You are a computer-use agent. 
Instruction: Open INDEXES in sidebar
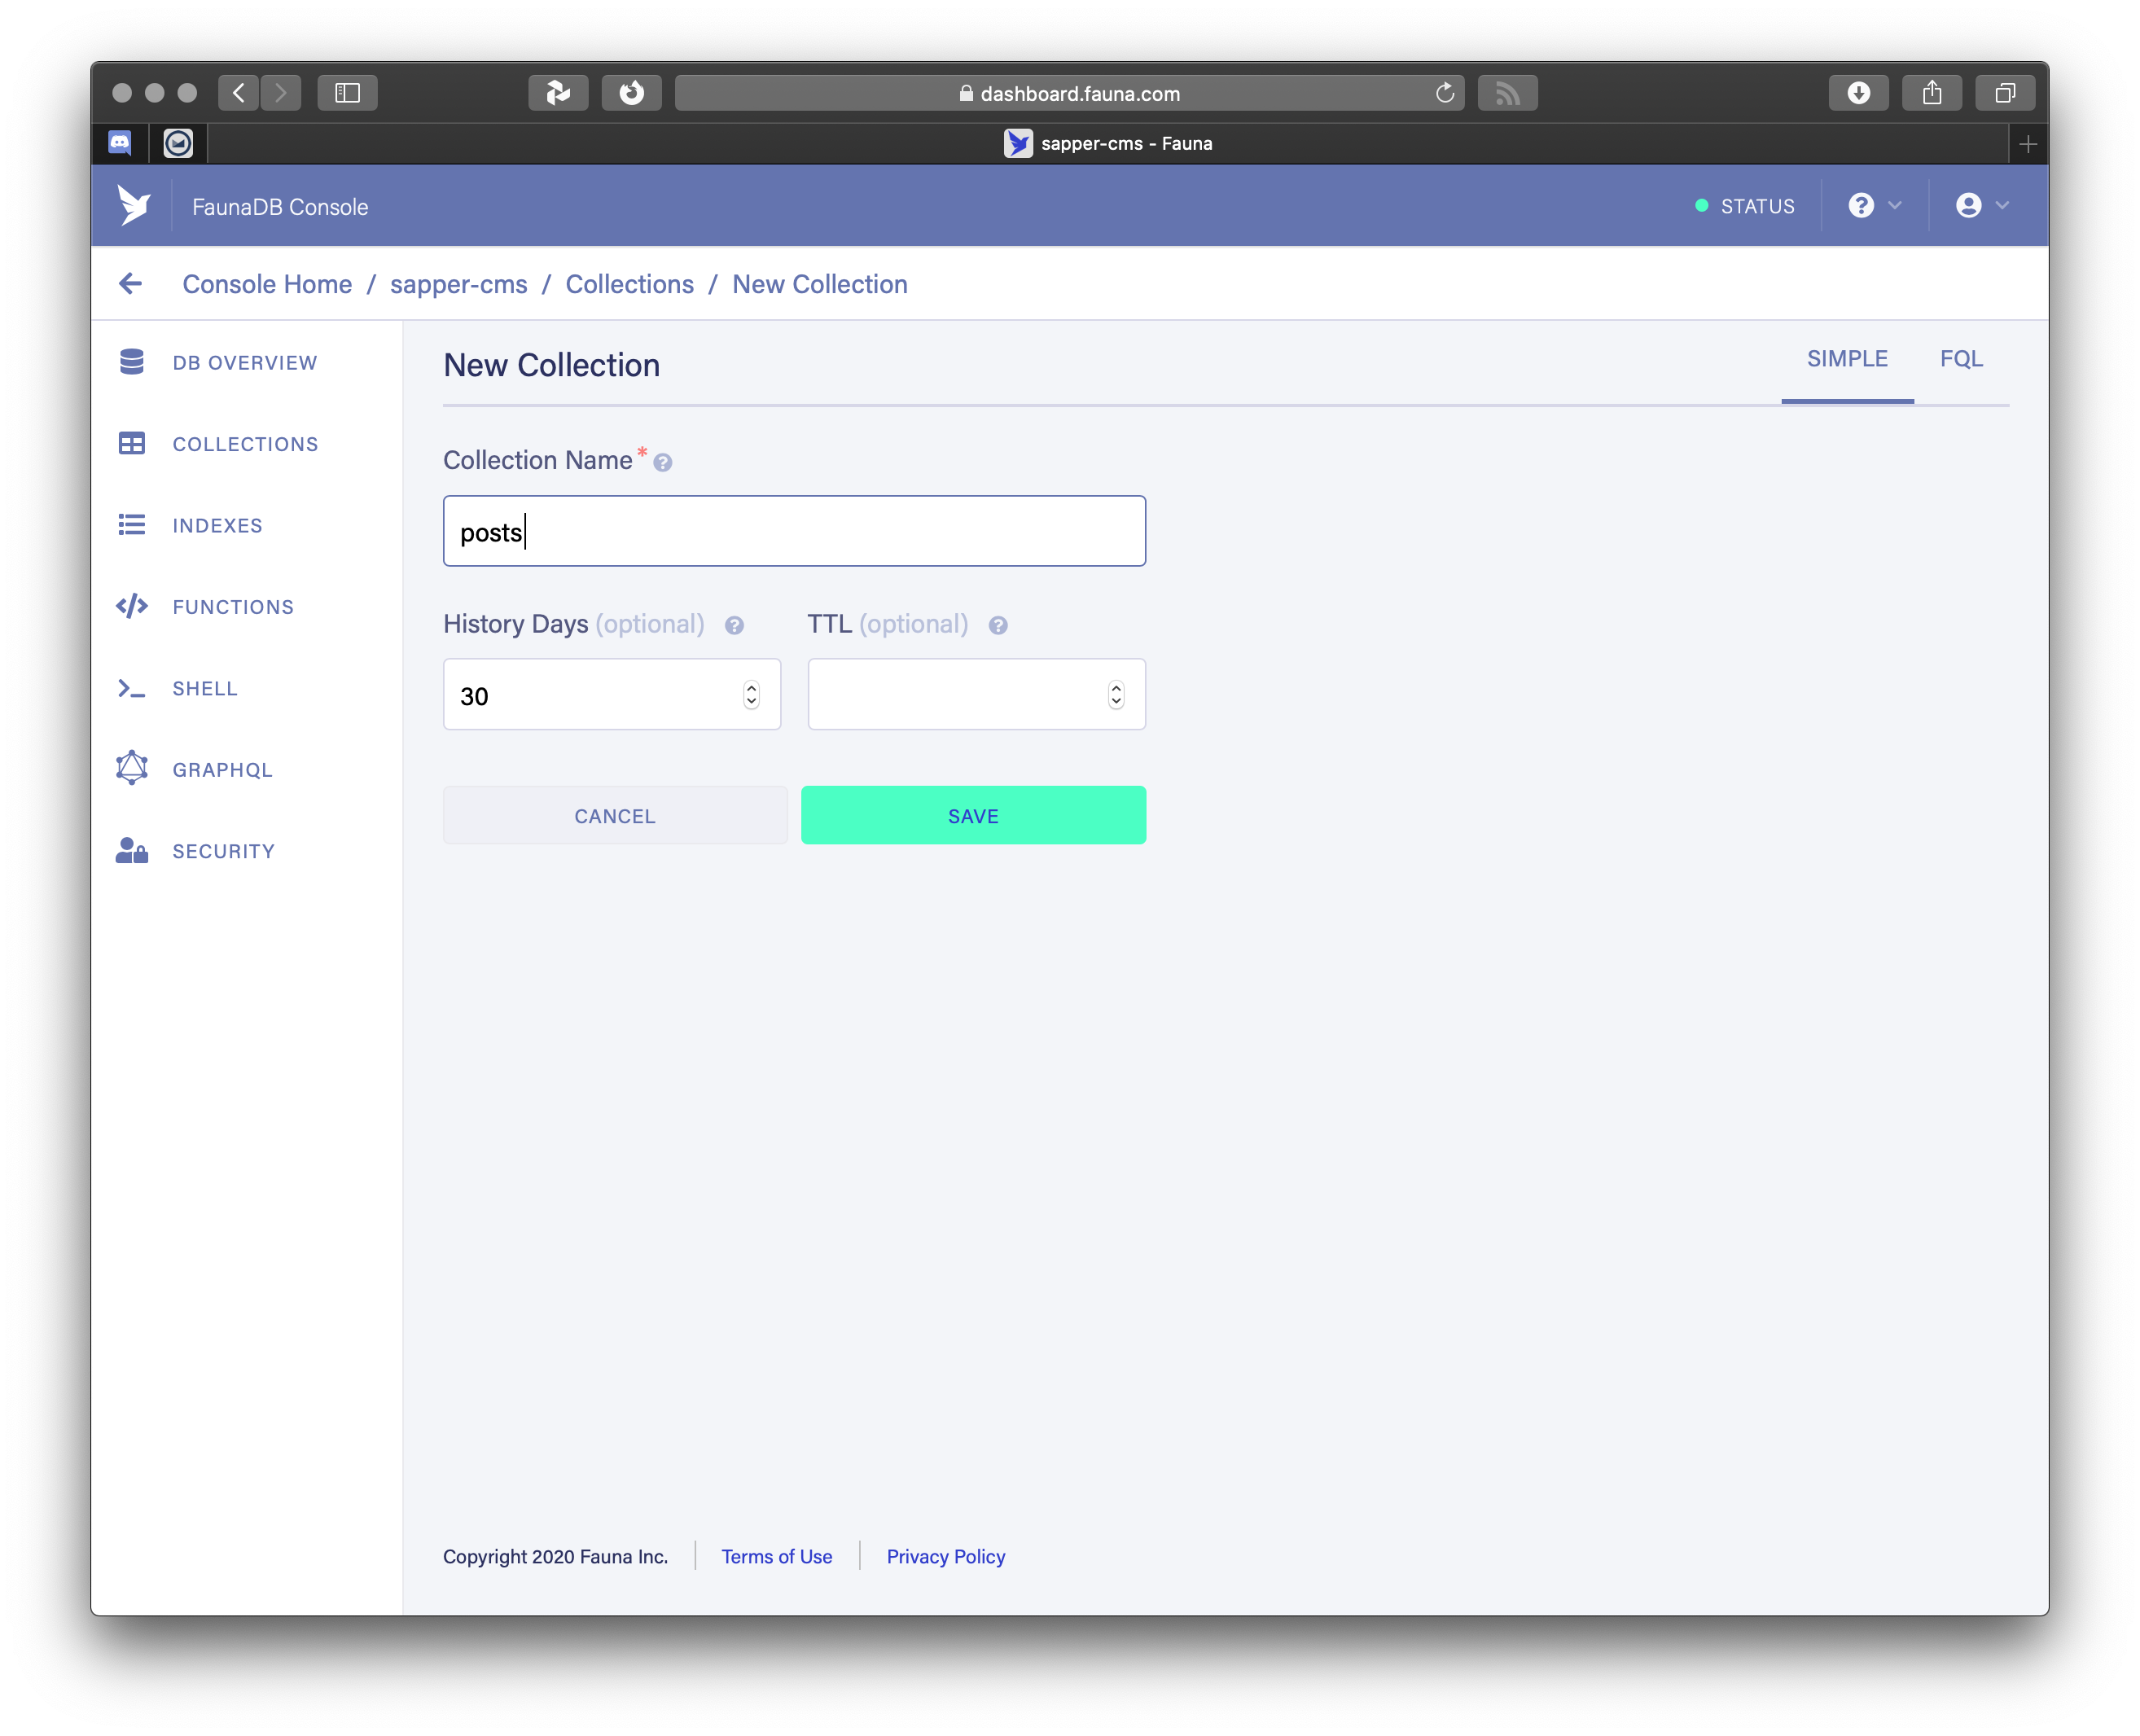(217, 526)
